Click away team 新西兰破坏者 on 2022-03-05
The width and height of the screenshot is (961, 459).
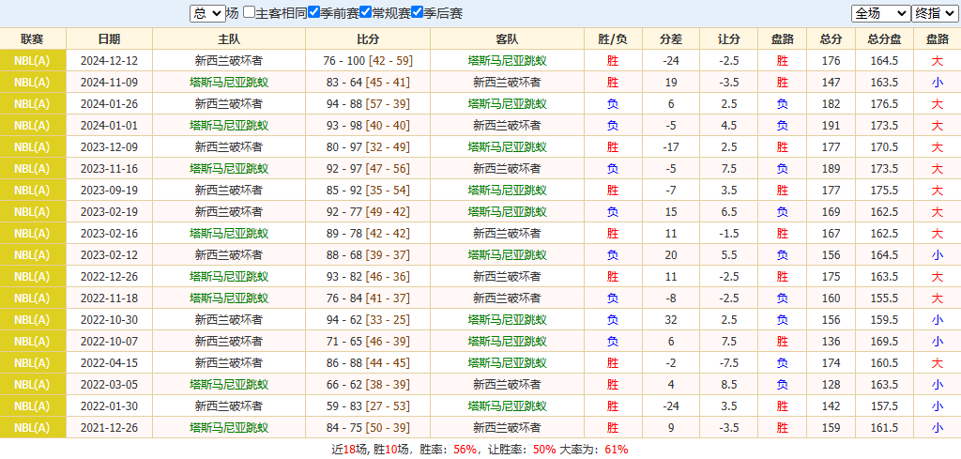point(508,384)
